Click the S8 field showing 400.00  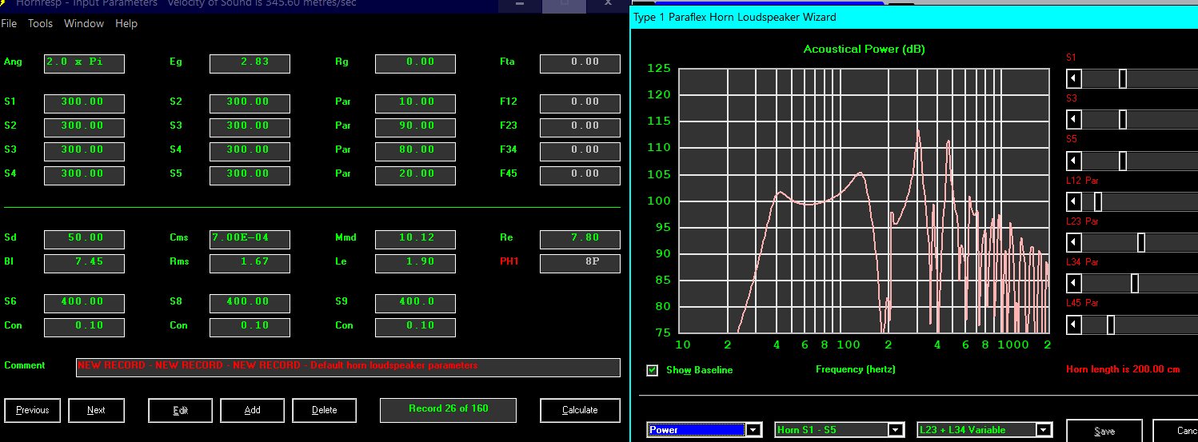coord(250,303)
